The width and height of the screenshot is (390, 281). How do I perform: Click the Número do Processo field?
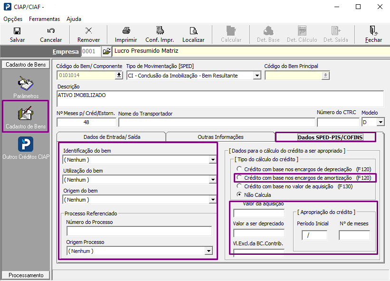click(139, 232)
